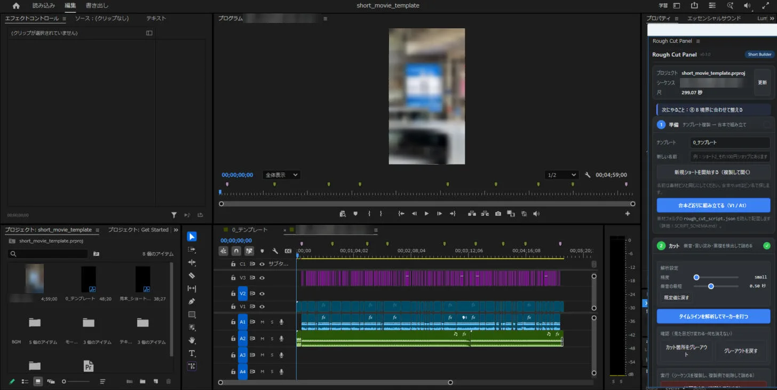Open the Home screen icon
777x390 pixels.
tap(16, 6)
